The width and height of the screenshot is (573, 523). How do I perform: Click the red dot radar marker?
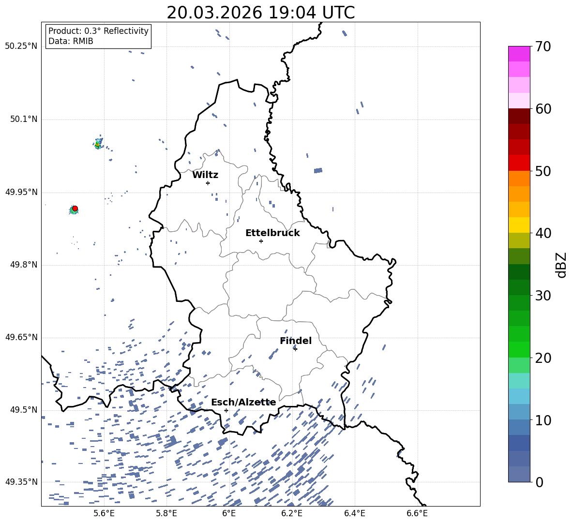click(75, 208)
